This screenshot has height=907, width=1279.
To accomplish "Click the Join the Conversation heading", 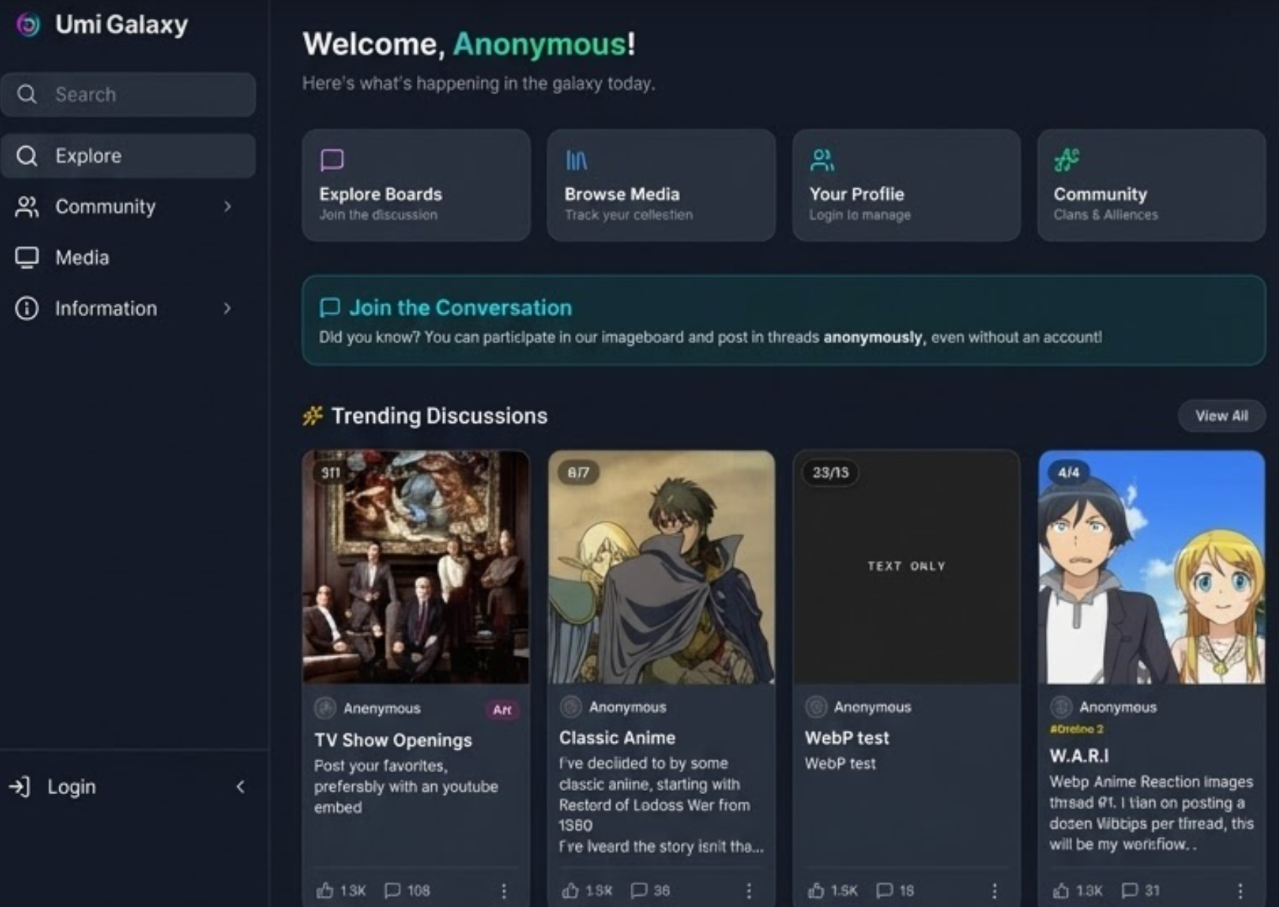I will [x=460, y=308].
